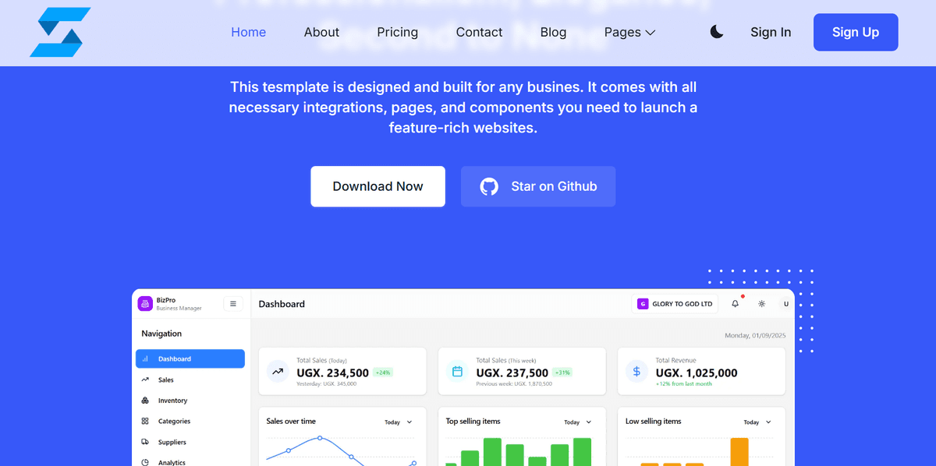The width and height of the screenshot is (936, 466).
Task: Select the GLORY TO GOD LTD company selector
Action: (675, 304)
